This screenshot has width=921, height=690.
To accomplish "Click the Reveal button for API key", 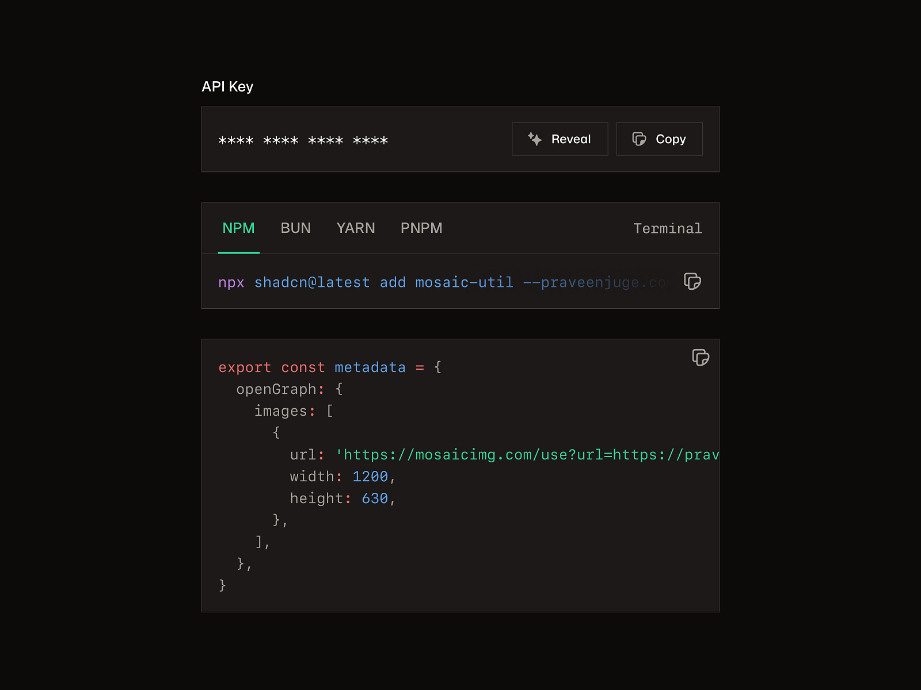I will (560, 139).
